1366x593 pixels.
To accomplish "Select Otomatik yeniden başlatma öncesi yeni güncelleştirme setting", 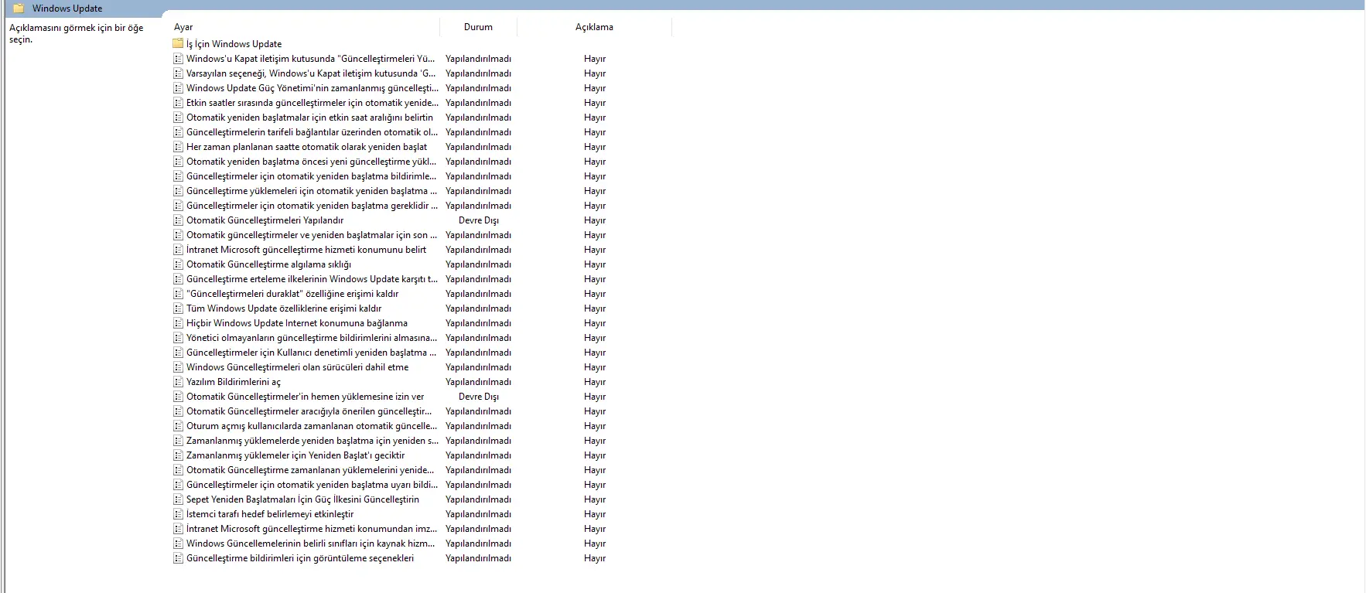I will point(311,162).
